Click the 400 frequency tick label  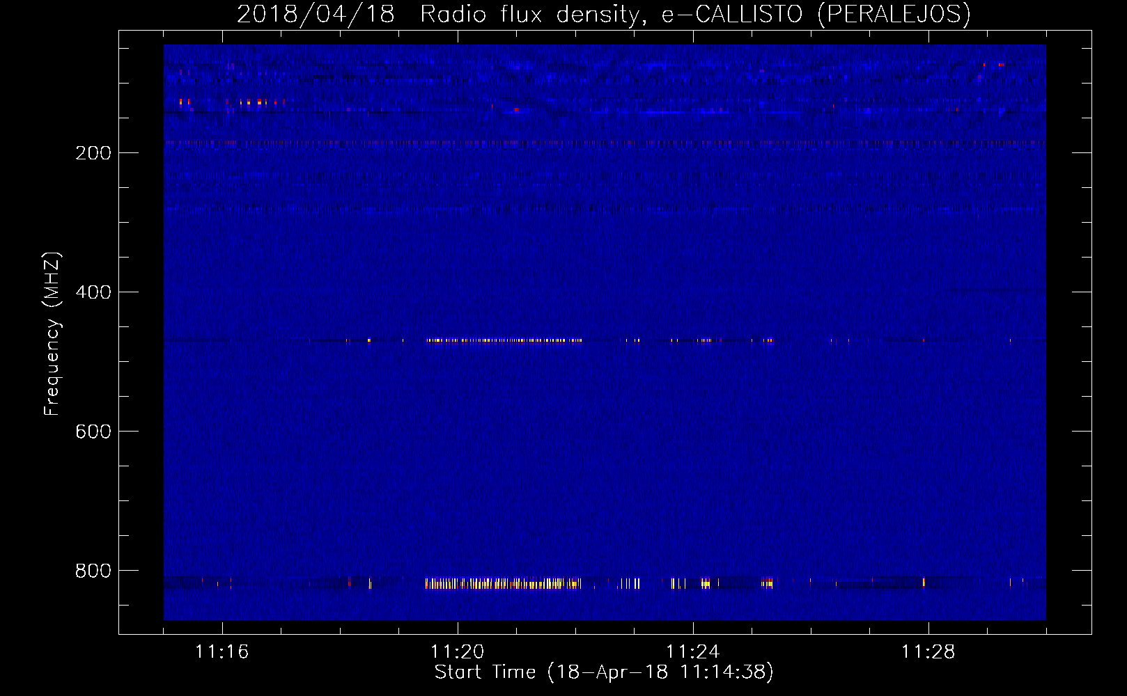tap(93, 292)
